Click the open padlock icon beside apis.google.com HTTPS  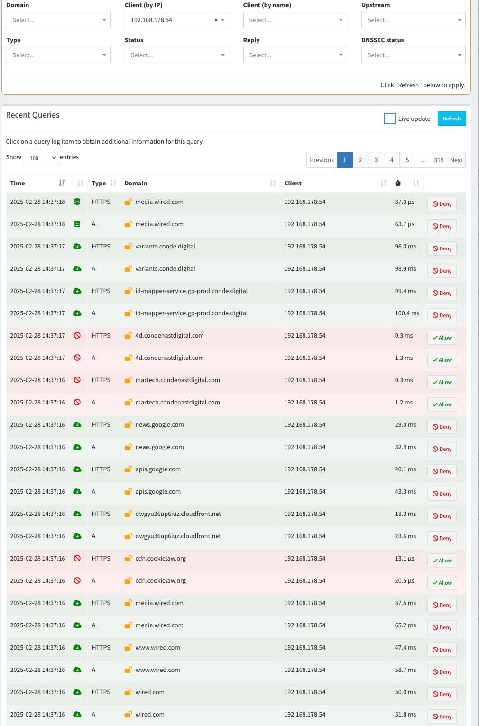pyautogui.click(x=128, y=469)
